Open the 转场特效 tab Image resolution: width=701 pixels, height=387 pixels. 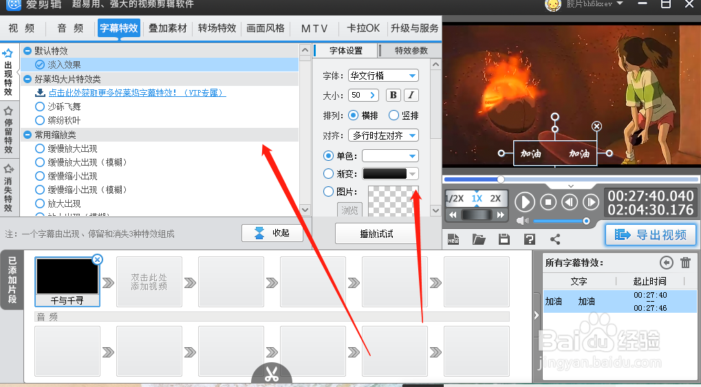coord(217,28)
